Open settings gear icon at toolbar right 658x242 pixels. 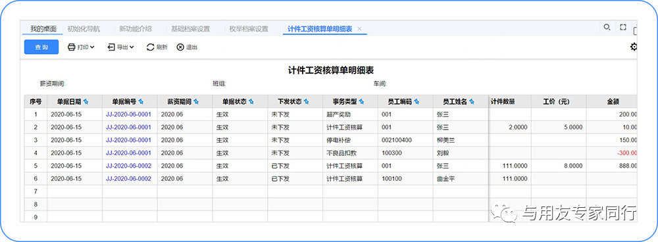click(x=634, y=47)
